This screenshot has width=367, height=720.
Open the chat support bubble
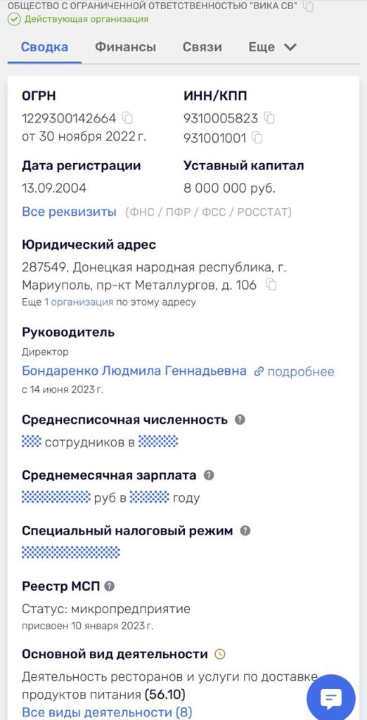330,698
